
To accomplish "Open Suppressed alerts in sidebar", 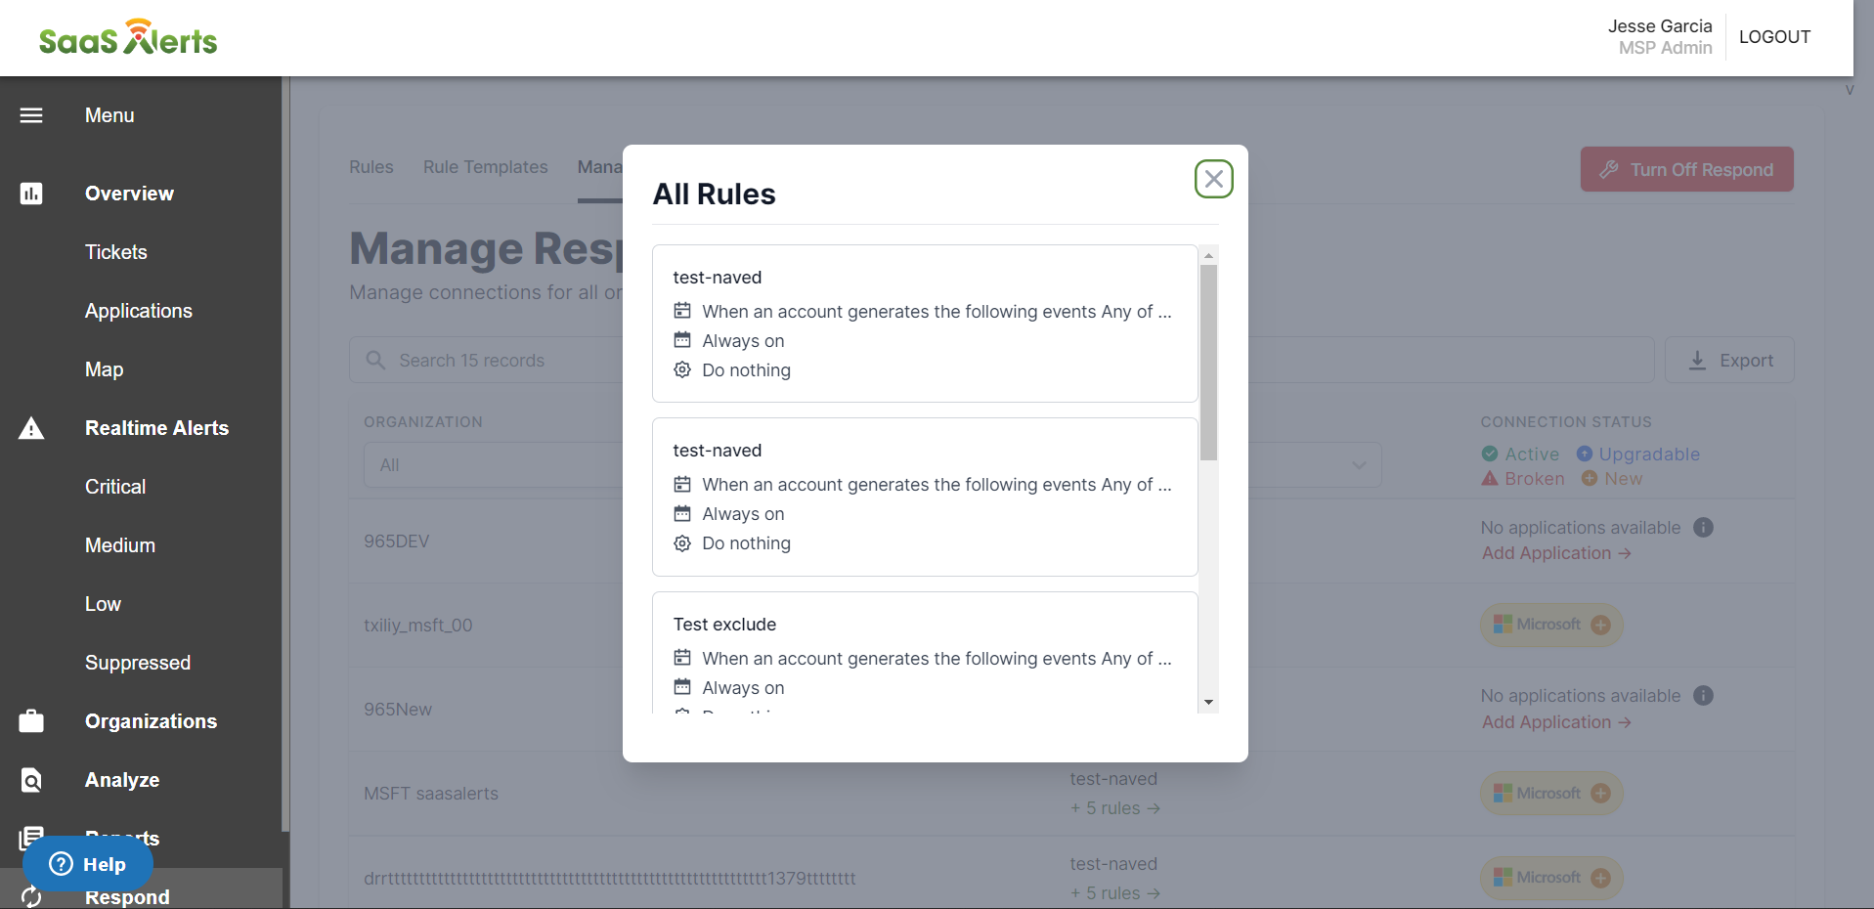I will click(138, 663).
